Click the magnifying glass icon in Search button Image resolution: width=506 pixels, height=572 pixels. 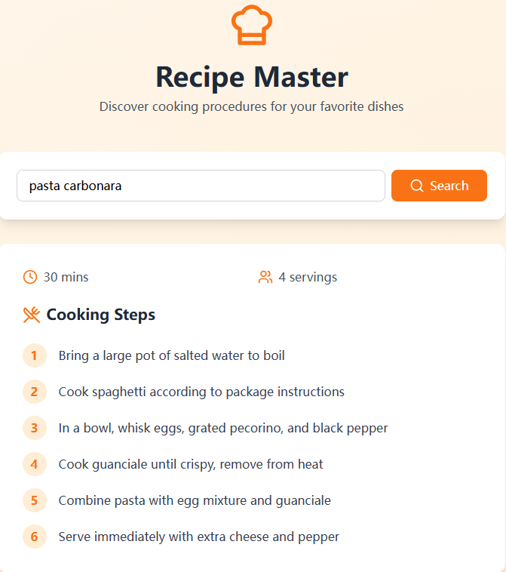click(417, 186)
